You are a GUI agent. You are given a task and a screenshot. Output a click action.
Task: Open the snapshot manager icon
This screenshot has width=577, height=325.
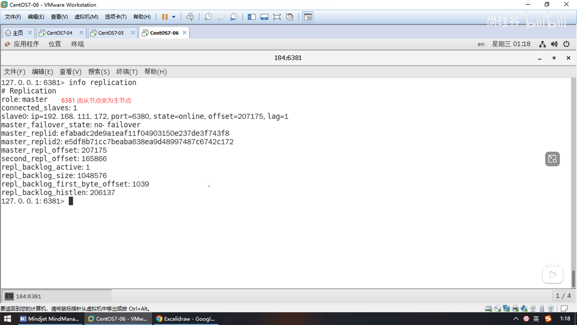234,17
